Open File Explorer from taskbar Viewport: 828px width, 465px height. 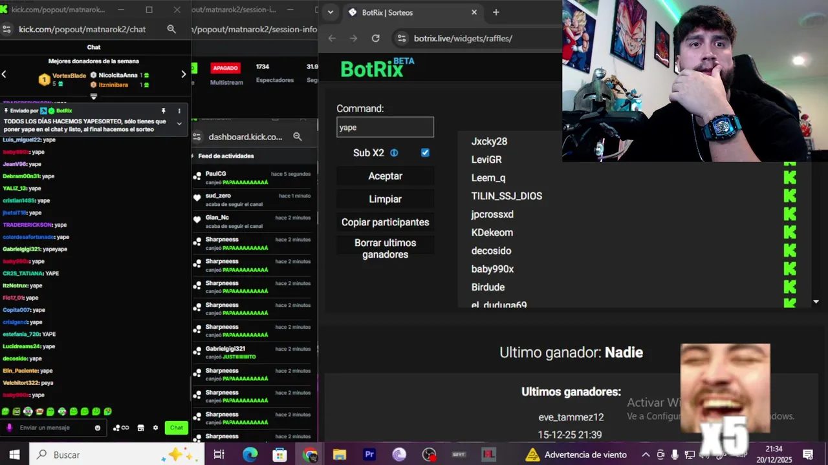click(339, 455)
